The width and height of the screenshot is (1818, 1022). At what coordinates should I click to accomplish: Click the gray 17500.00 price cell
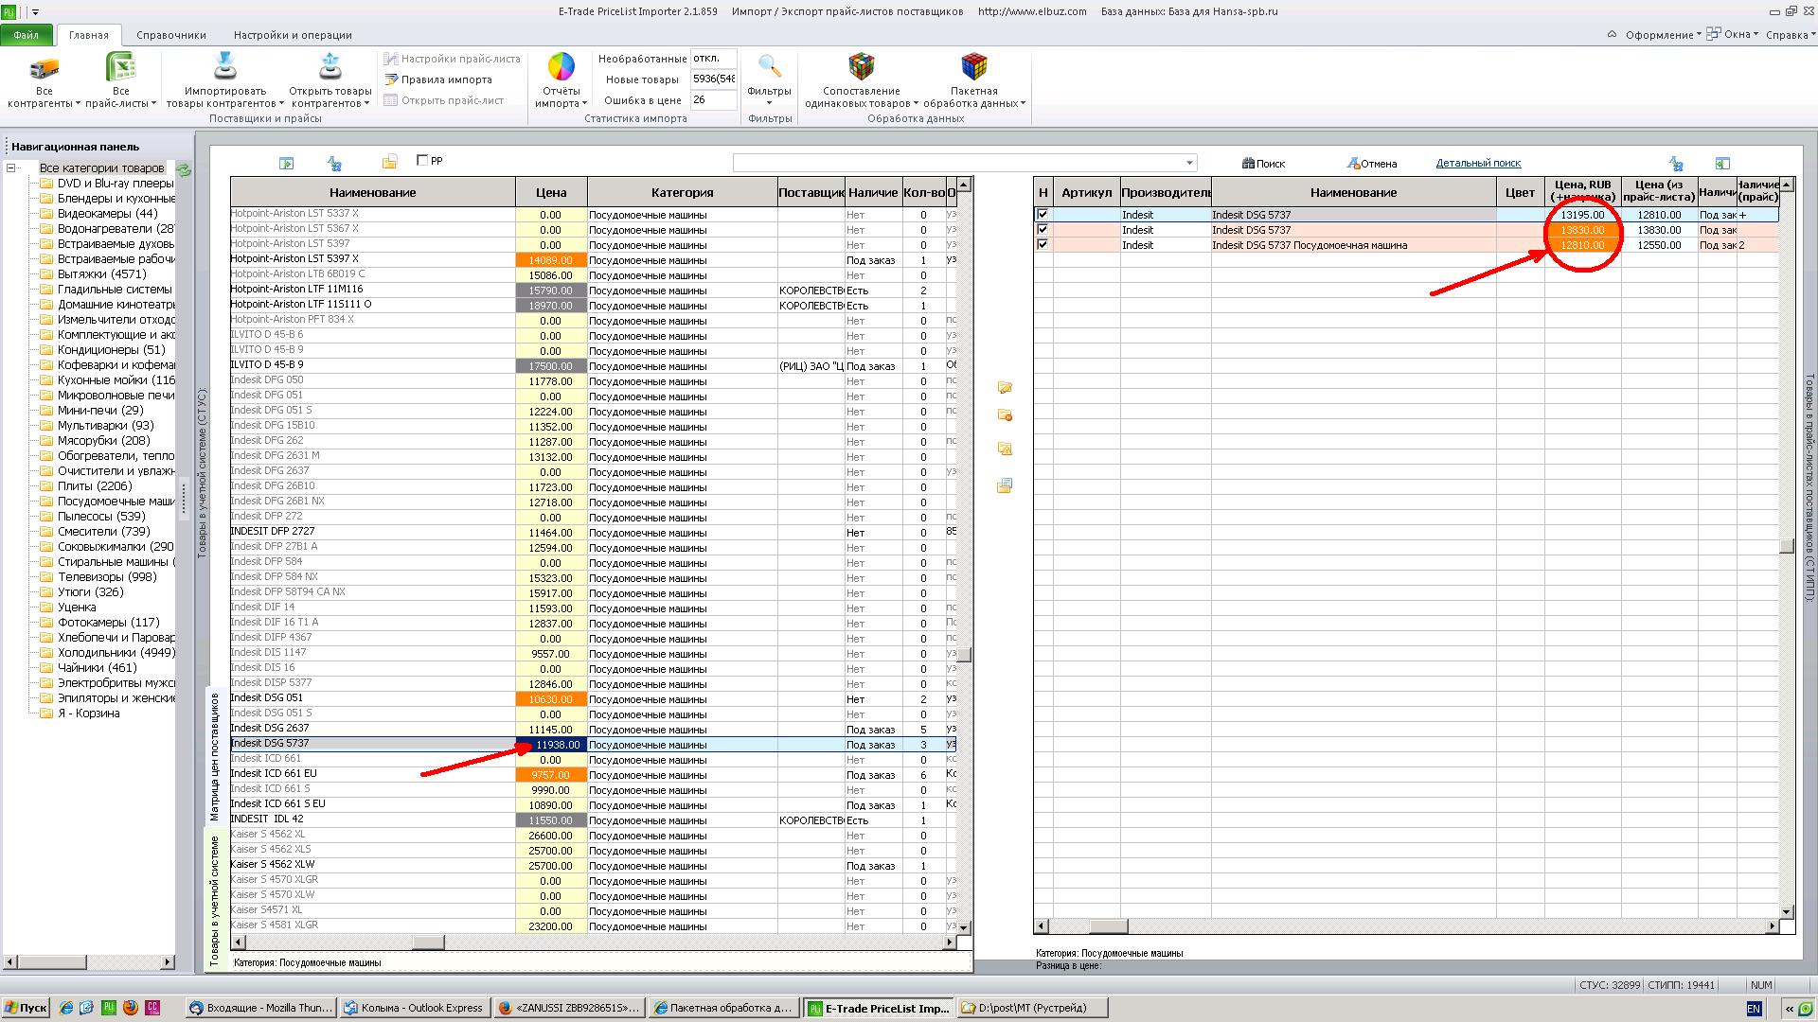tap(551, 366)
